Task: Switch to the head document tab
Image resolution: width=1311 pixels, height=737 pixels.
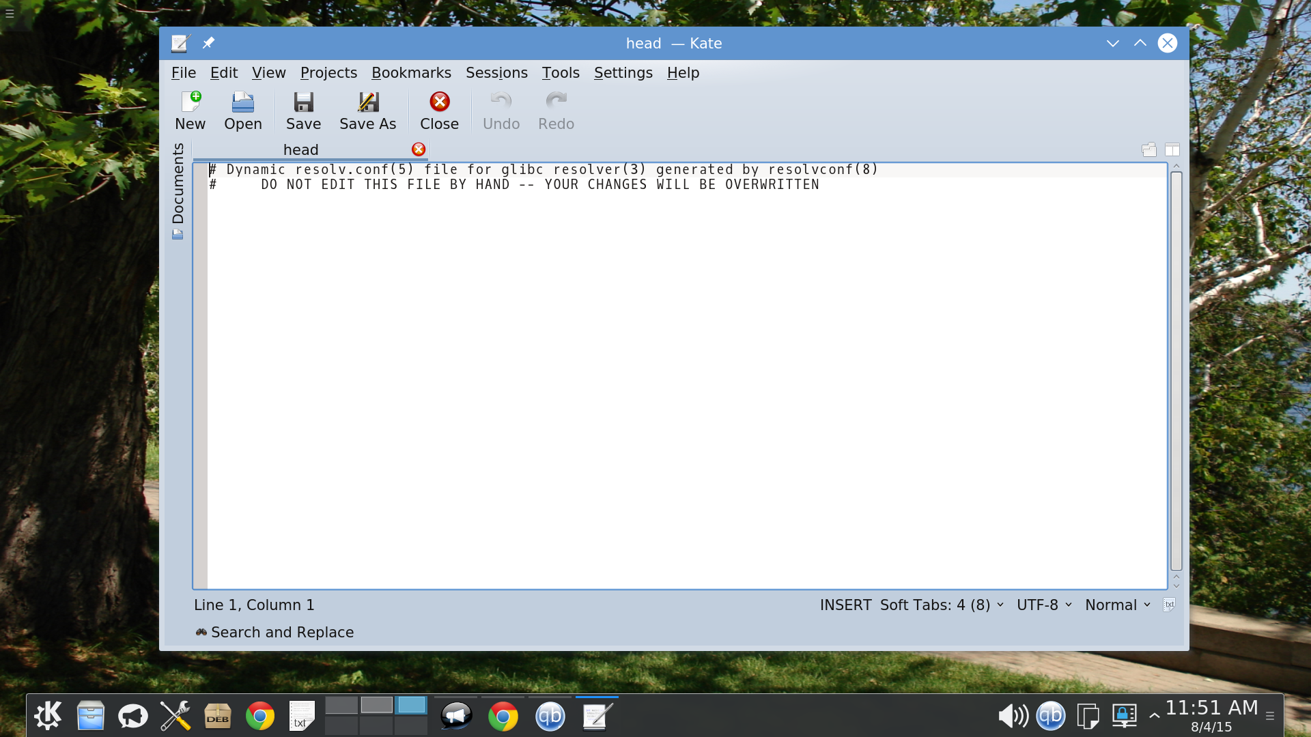Action: coord(300,149)
